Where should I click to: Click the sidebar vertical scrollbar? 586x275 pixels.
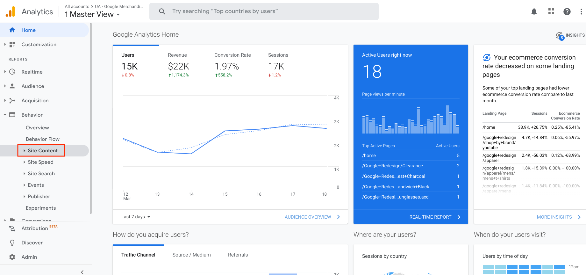coord(91,118)
